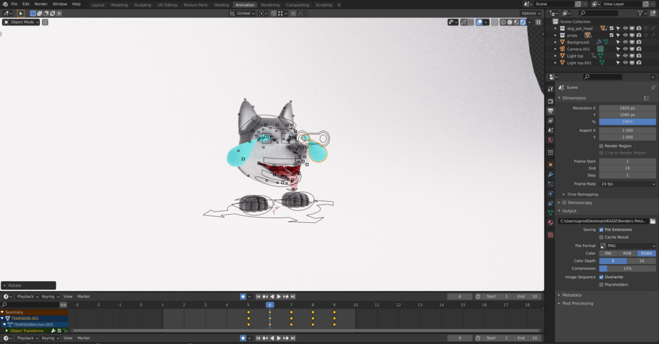Switch to rendered viewport shading icon

(x=523, y=22)
